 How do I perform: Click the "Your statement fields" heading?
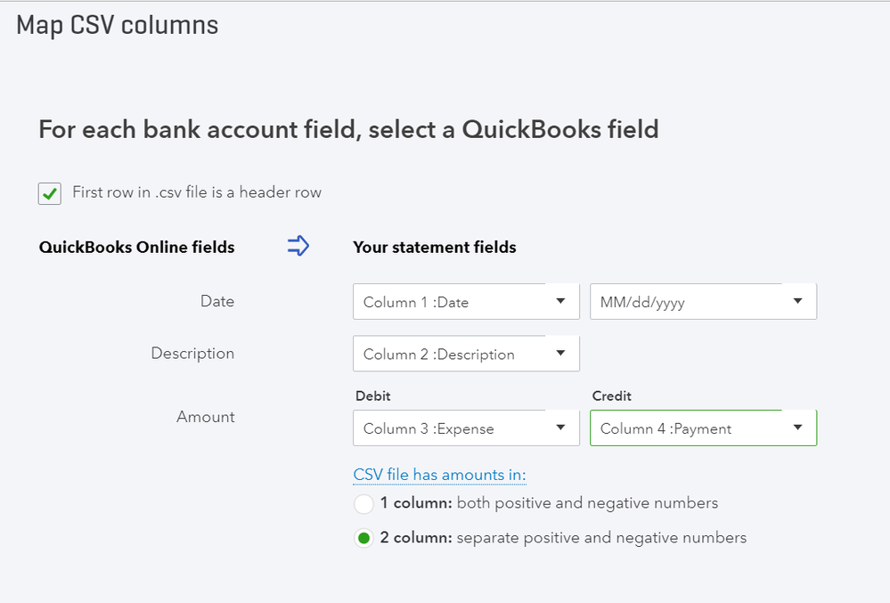(x=435, y=248)
